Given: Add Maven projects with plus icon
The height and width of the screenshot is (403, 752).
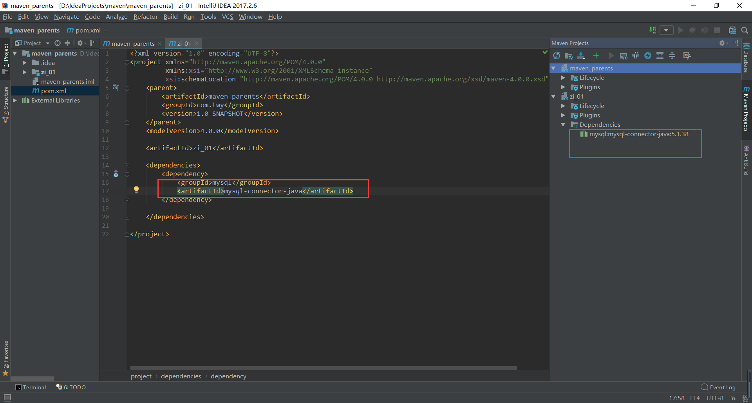Looking at the screenshot, I should (596, 56).
